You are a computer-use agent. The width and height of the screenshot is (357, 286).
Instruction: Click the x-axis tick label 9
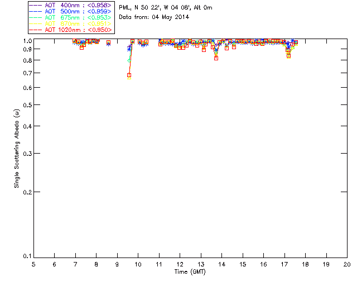coord(117,264)
